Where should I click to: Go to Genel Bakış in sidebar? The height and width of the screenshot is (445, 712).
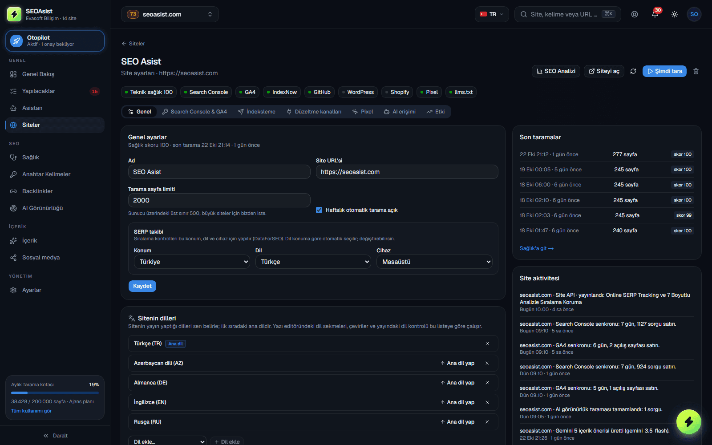(x=55, y=74)
